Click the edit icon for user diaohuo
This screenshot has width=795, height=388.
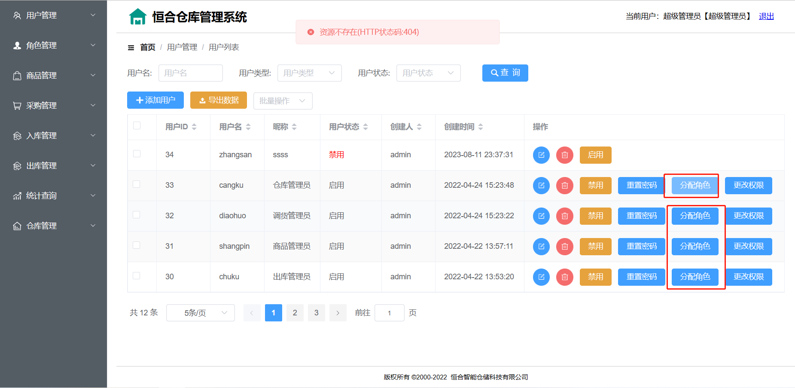541,216
